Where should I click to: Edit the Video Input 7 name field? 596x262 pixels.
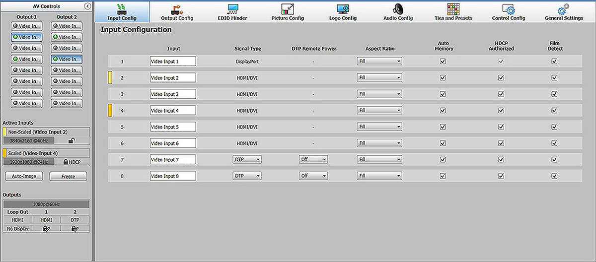173,160
